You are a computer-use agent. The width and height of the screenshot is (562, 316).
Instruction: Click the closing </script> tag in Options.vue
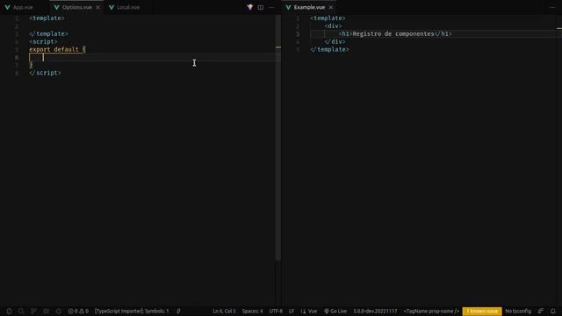[45, 73]
